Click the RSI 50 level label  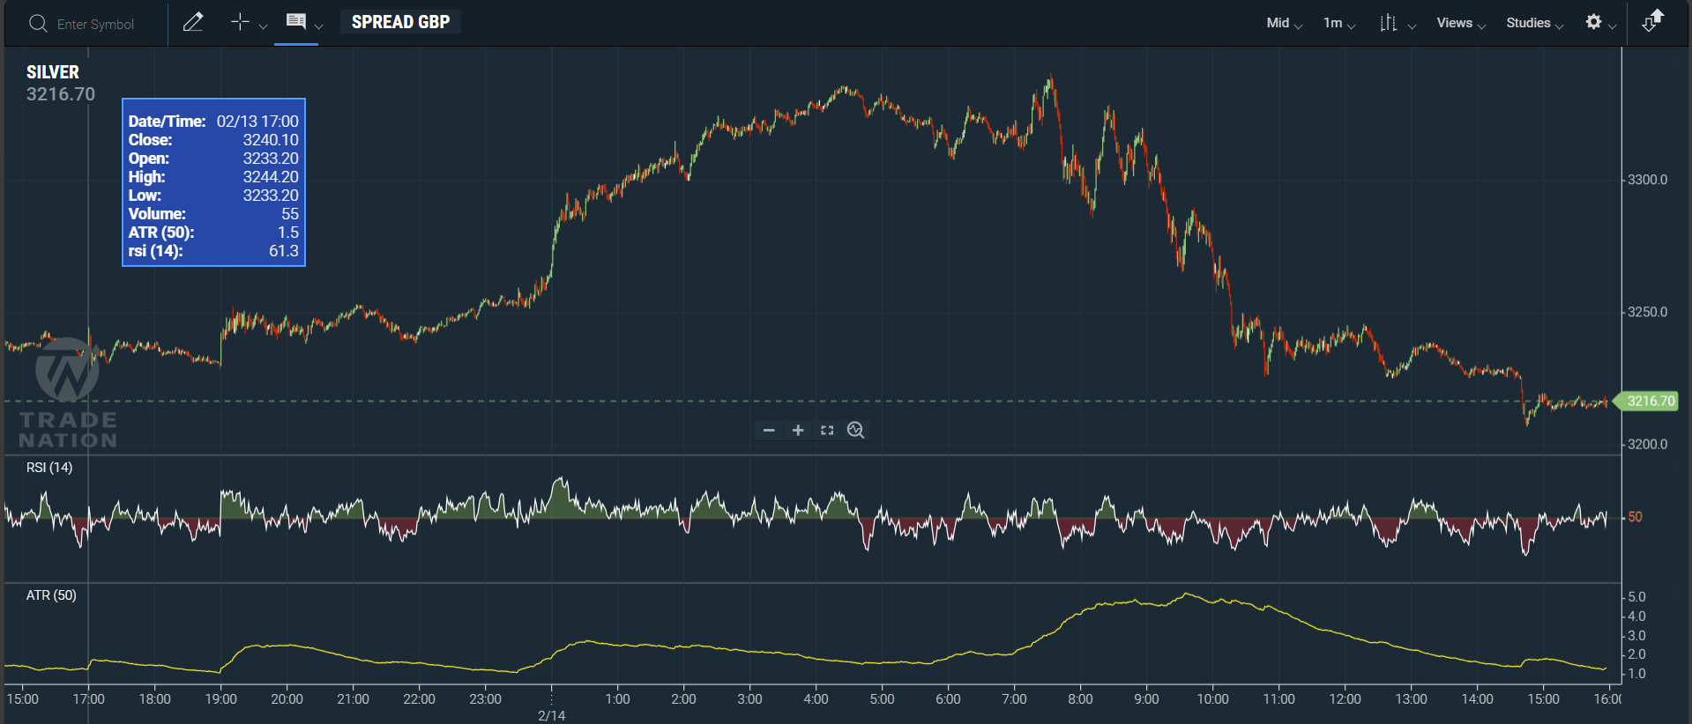[1635, 517]
